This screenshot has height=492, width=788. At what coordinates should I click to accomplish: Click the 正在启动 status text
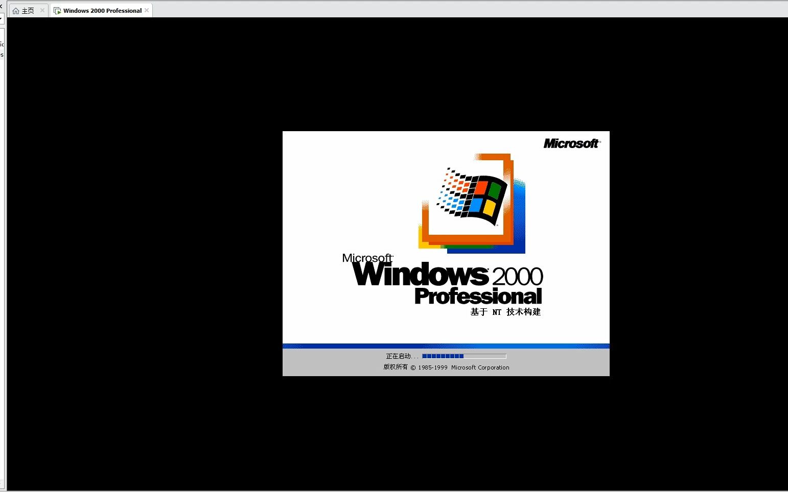402,356
